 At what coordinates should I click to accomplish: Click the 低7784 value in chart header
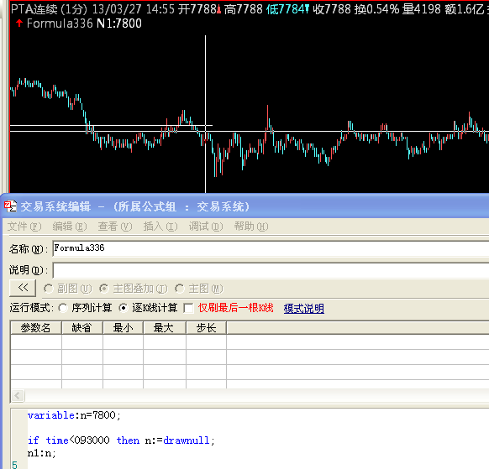click(x=288, y=9)
